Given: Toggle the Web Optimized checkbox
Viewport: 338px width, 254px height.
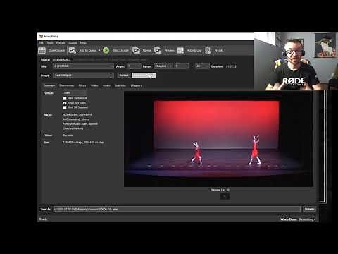Looking at the screenshot, I should coord(65,98).
